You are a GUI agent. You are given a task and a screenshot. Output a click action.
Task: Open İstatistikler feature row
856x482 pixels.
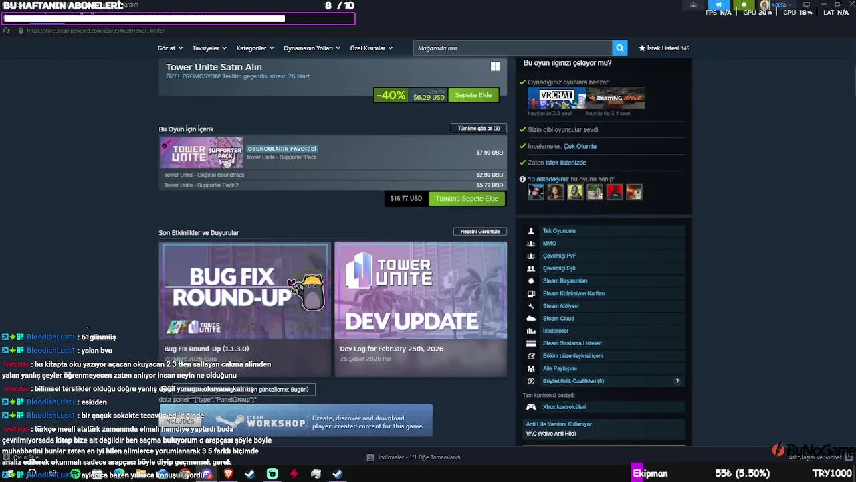[605, 331]
